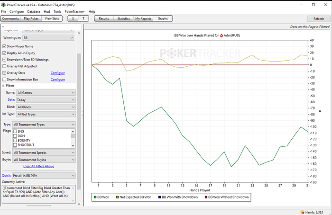Click BB Won Without Showdown red legend swatch

pos(206,197)
